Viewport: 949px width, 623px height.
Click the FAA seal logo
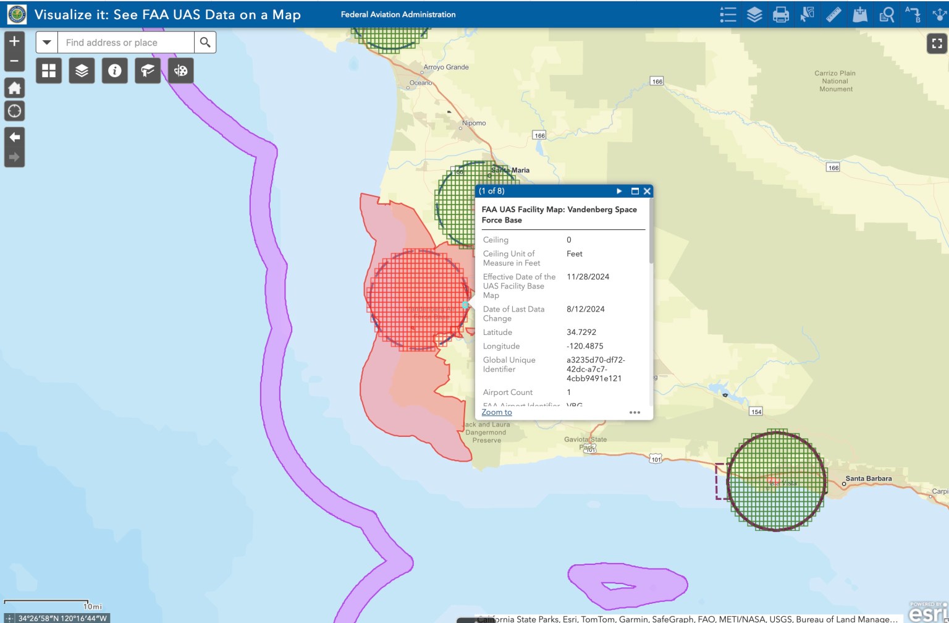point(17,14)
